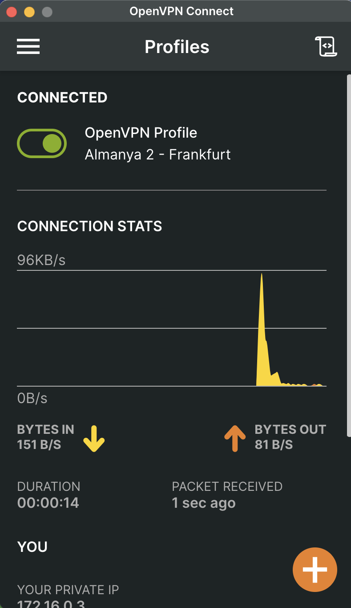
Task: Click the Duration 00:00:14 value
Action: coord(48,503)
